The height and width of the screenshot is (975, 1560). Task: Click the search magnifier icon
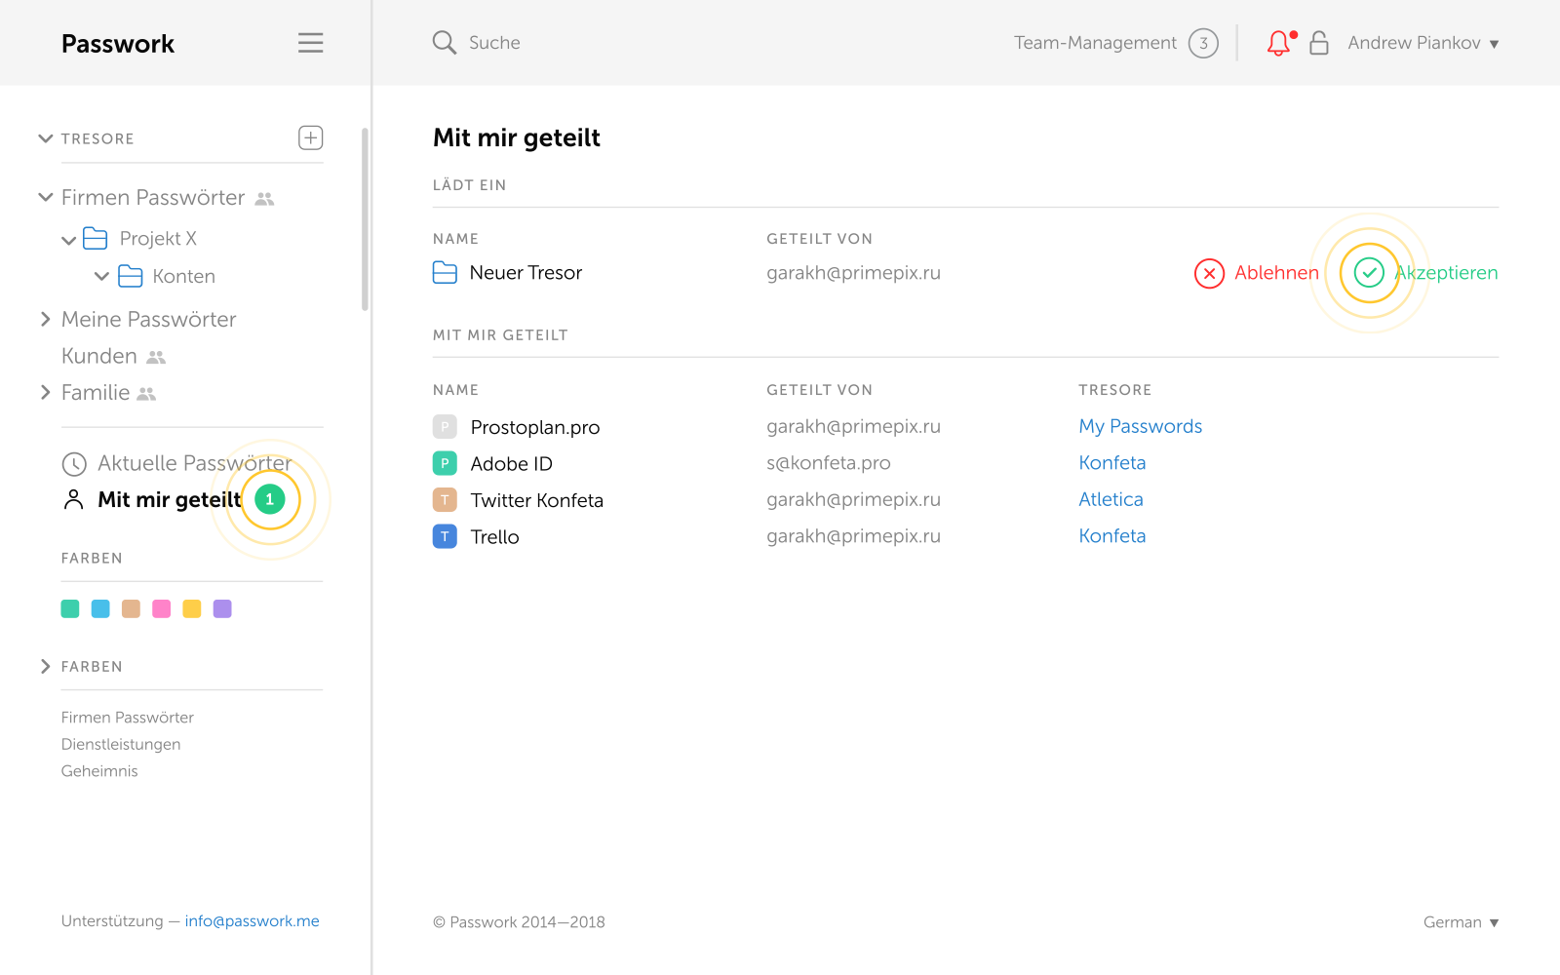(444, 42)
